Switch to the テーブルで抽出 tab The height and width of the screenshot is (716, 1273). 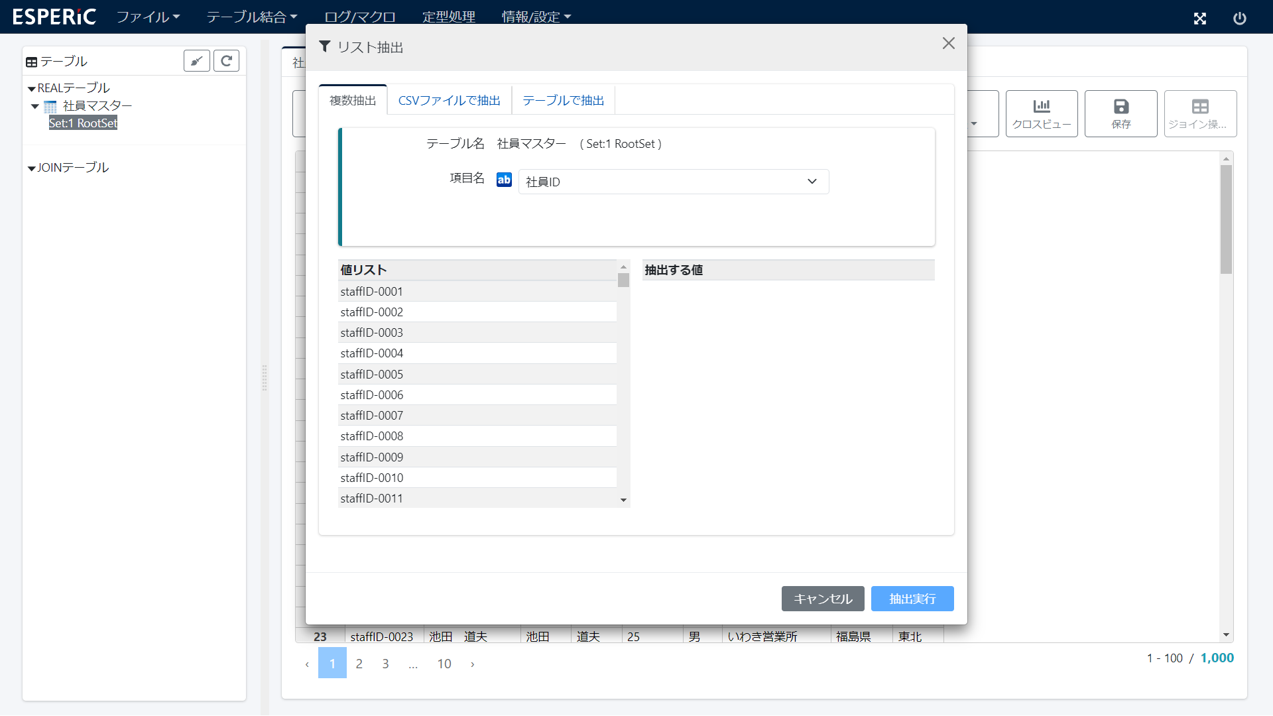tap(563, 100)
